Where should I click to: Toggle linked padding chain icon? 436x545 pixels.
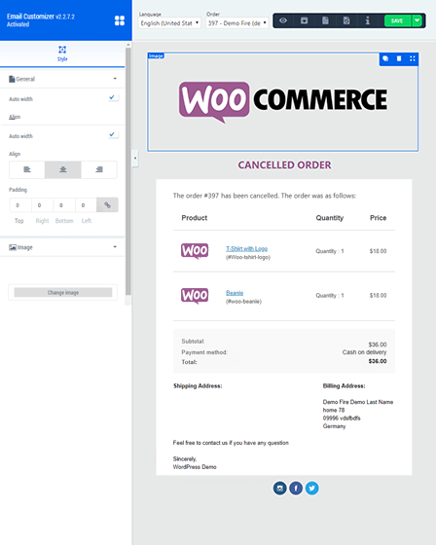pyautogui.click(x=107, y=205)
